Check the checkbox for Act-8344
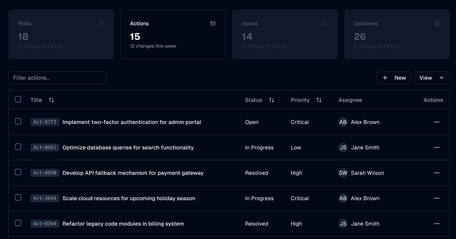 [18, 223]
